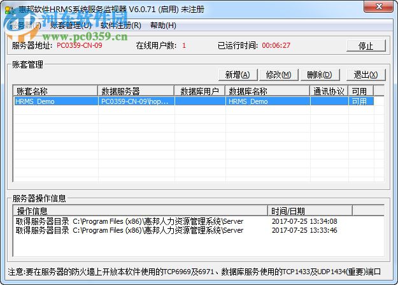Click the online user count value 1
The width and height of the screenshot is (398, 285).
point(184,46)
